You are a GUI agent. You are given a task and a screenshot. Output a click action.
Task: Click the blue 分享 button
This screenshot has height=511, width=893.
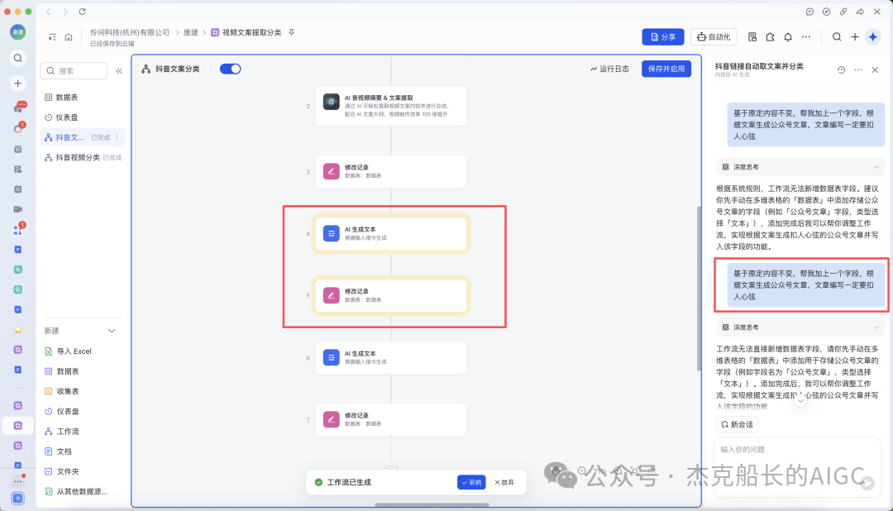tap(663, 37)
